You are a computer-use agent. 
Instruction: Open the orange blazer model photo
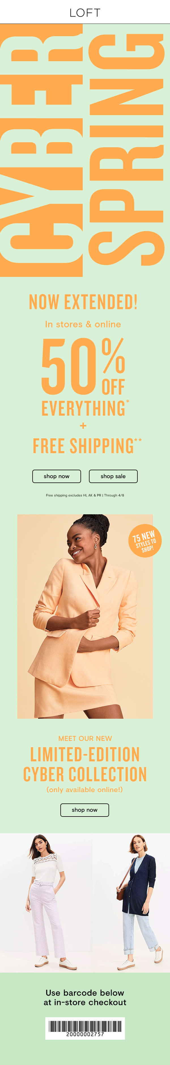coord(85,616)
